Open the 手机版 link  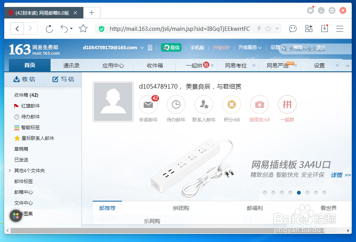coord(197,47)
